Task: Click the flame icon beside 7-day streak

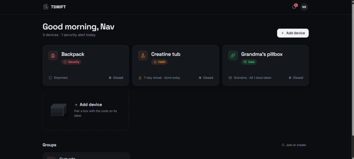Action: point(140,78)
